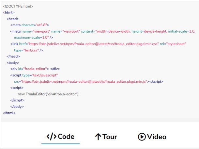This screenshot has width=199, height=149.
Task: Click the DOCTYPE html declaration line
Action: coord(18,6)
